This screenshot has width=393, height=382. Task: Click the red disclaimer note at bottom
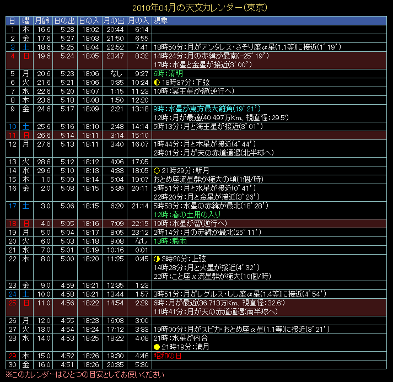pyautogui.click(x=84, y=375)
